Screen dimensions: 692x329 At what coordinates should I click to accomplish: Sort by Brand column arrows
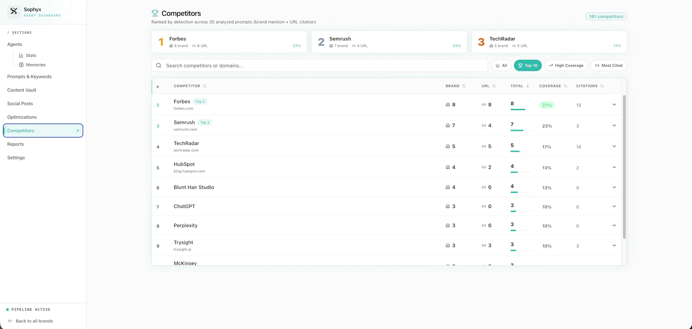point(464,86)
